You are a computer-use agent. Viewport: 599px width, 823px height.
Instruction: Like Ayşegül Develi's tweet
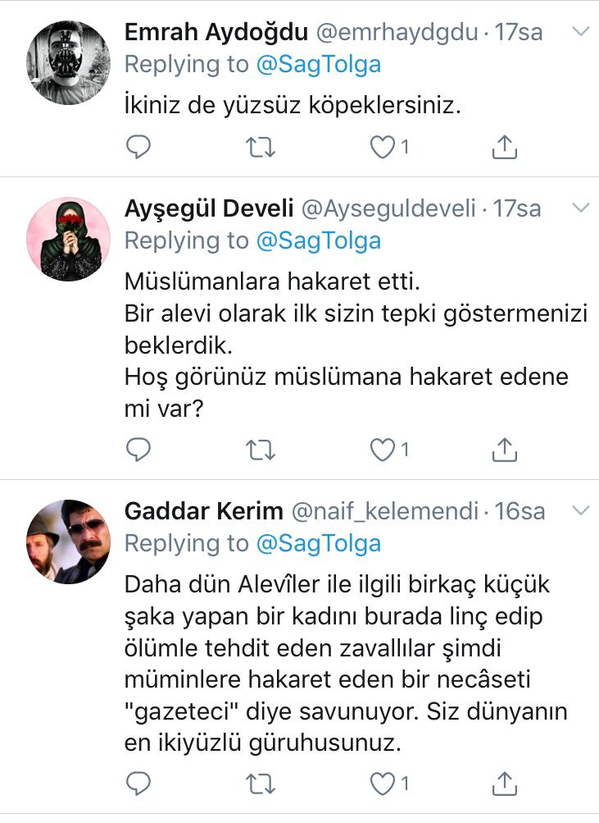point(382,449)
